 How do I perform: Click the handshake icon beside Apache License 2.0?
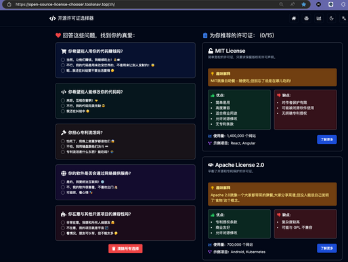[211, 165]
